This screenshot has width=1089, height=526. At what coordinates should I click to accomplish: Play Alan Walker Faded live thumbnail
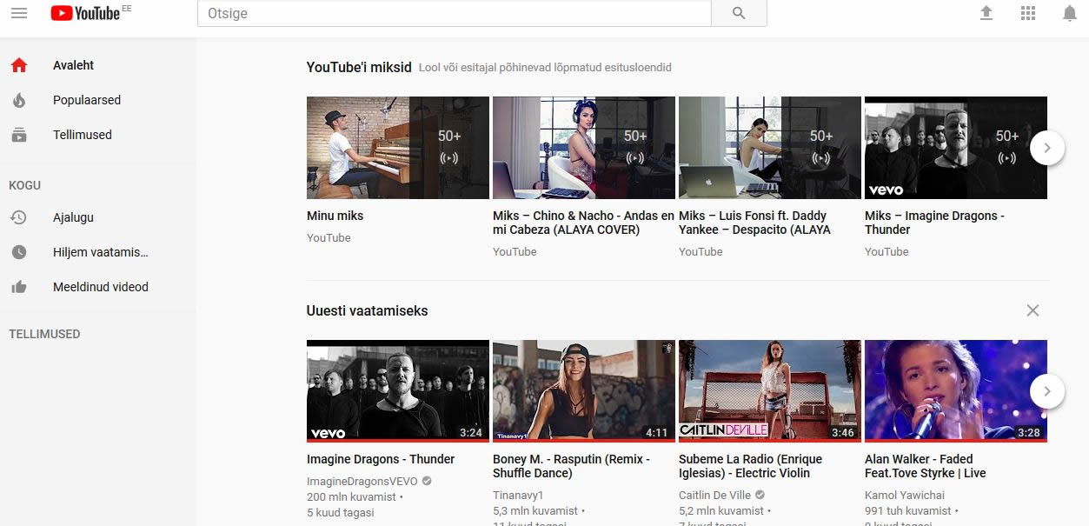(x=956, y=391)
